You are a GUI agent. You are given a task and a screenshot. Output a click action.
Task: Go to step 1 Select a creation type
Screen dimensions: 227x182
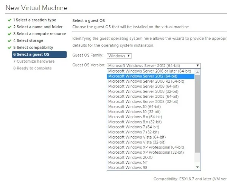click(x=34, y=20)
